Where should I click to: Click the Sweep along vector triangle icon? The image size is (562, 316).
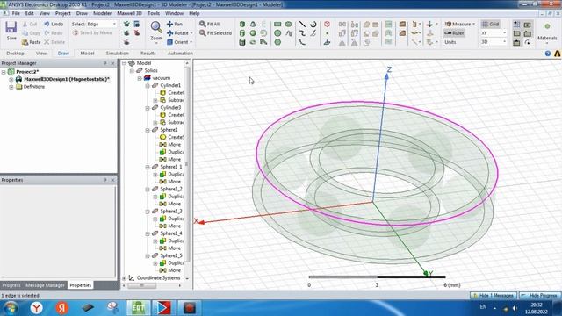342,42
